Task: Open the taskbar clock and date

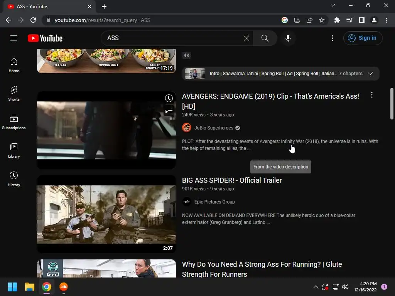Action: [365, 287]
